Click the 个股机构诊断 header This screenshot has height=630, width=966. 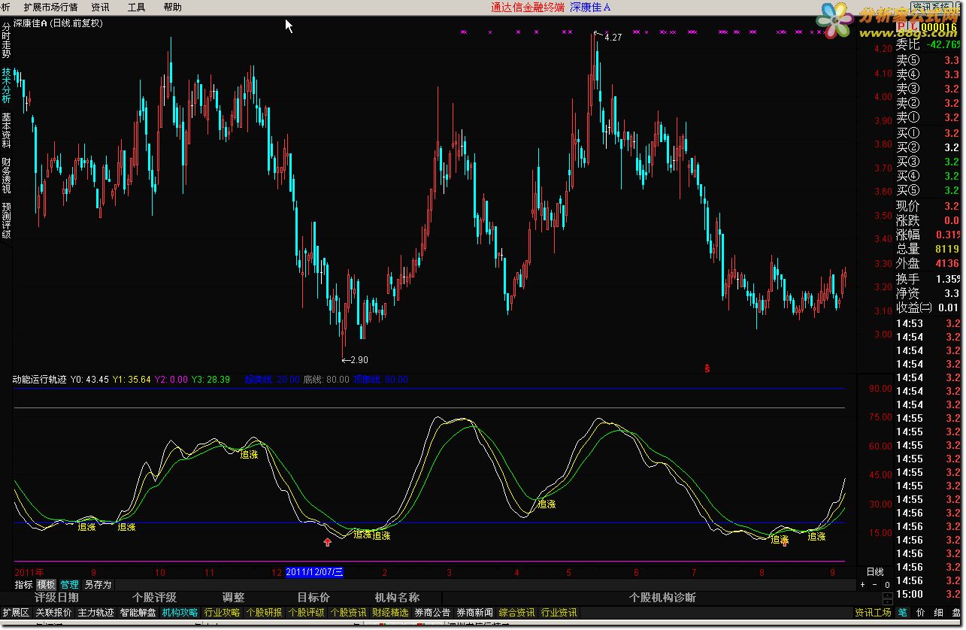(x=662, y=598)
